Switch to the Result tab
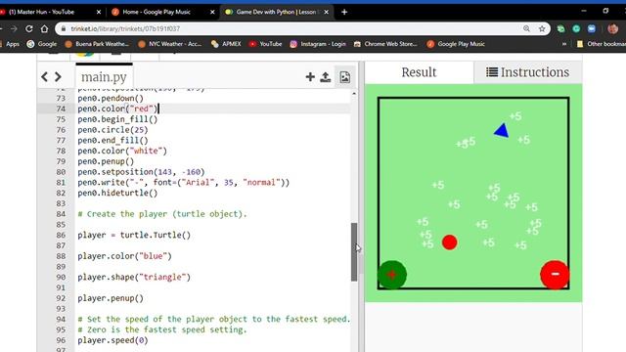This screenshot has height=352, width=626. pos(419,72)
